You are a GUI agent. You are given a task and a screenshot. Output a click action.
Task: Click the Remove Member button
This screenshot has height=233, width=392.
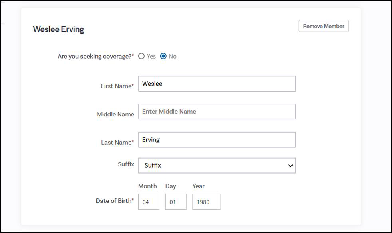[x=324, y=26]
